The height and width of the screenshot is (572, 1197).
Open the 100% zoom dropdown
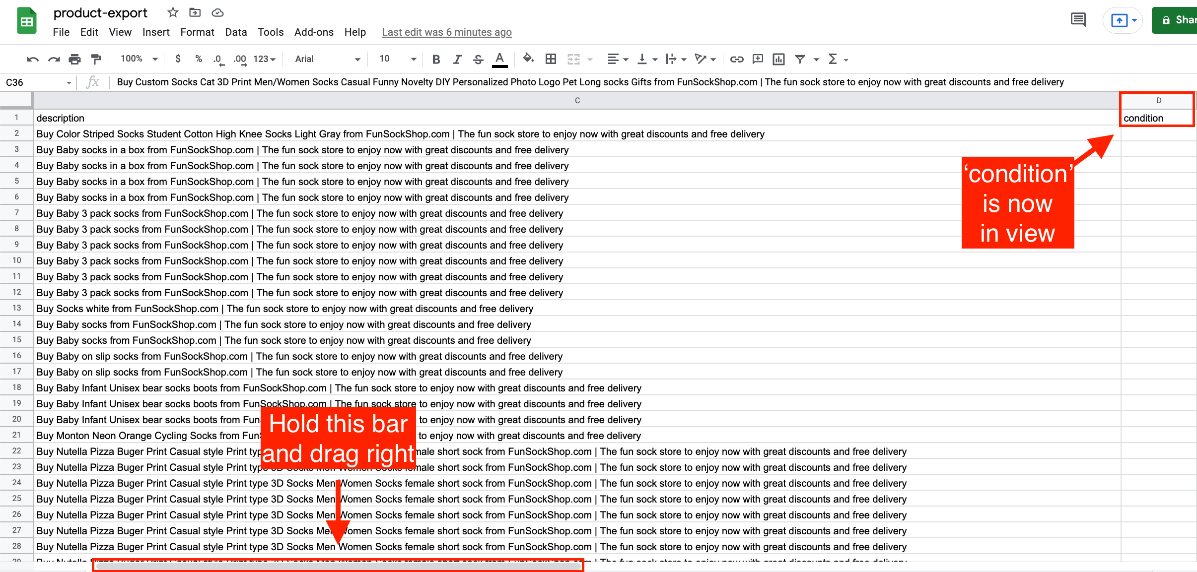[139, 59]
